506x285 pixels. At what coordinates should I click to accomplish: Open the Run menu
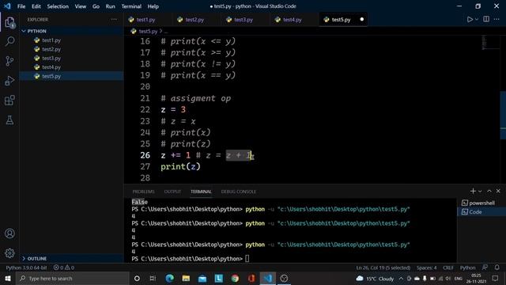[110, 6]
